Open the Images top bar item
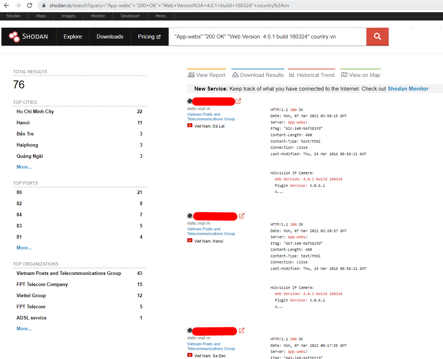Screen dimensions: 443x359 [69, 16]
